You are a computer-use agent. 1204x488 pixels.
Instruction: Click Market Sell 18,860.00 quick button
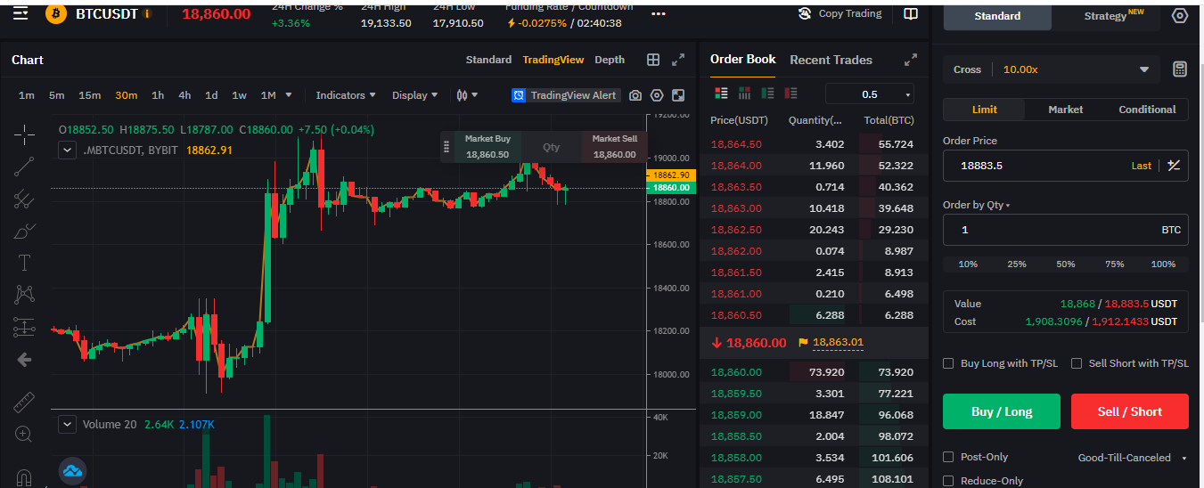pos(614,147)
